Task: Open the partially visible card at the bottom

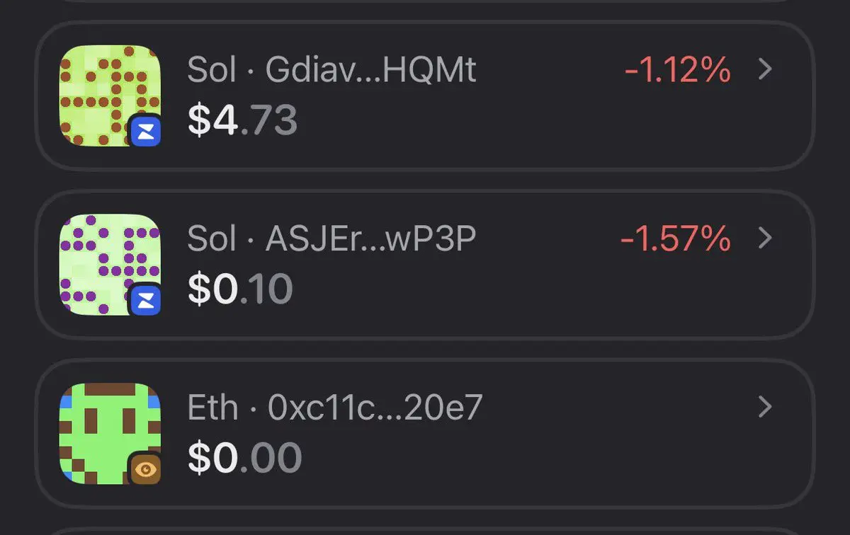Action: [425, 531]
